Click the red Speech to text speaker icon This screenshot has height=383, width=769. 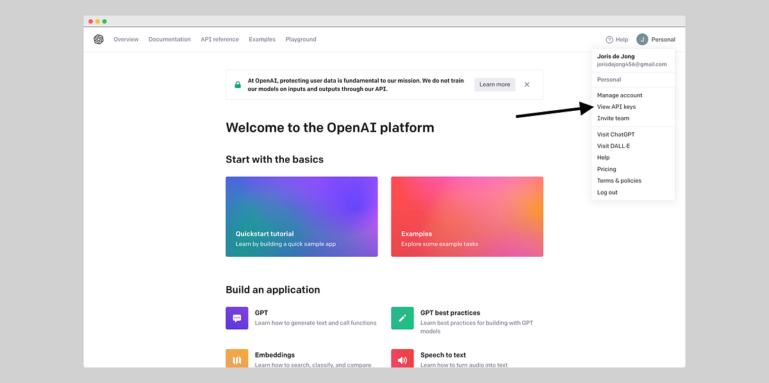pyautogui.click(x=402, y=359)
